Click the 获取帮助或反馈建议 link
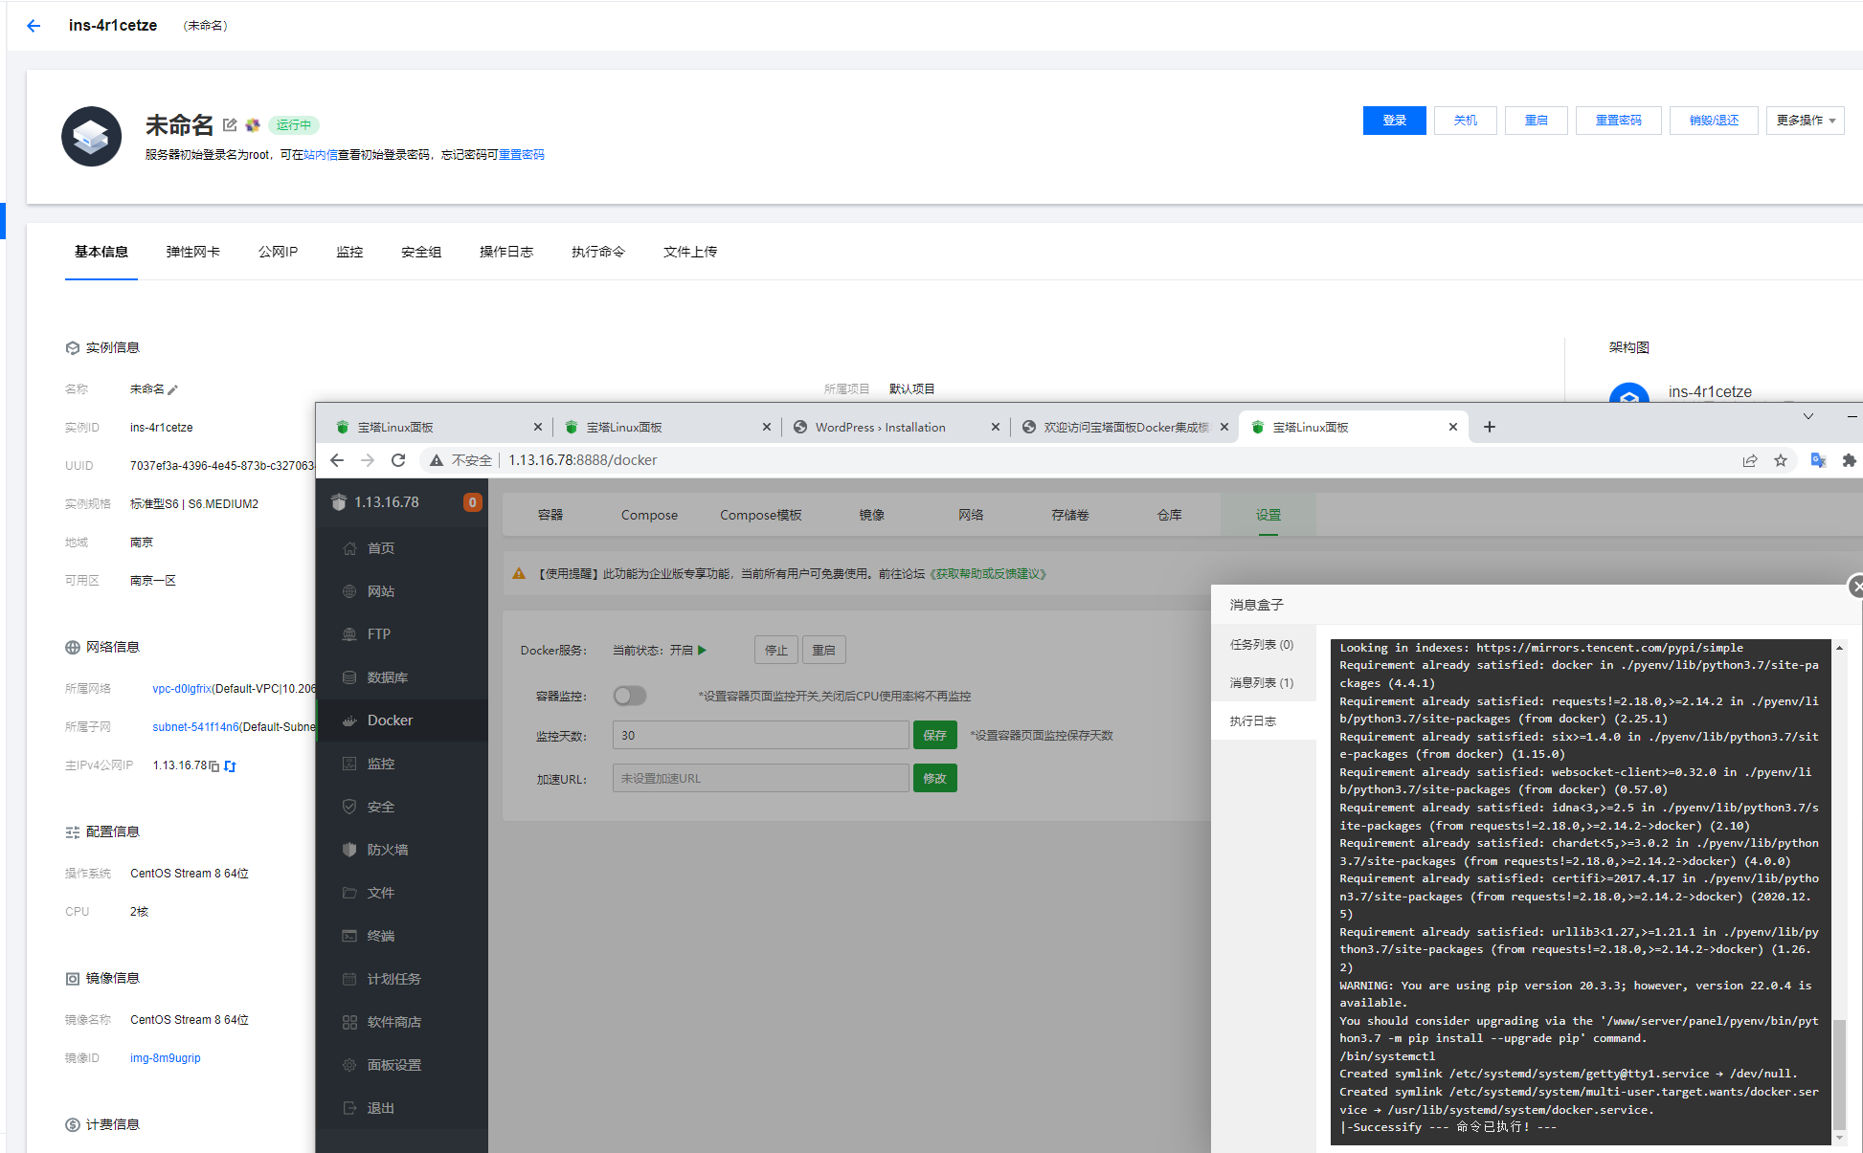 [x=988, y=574]
